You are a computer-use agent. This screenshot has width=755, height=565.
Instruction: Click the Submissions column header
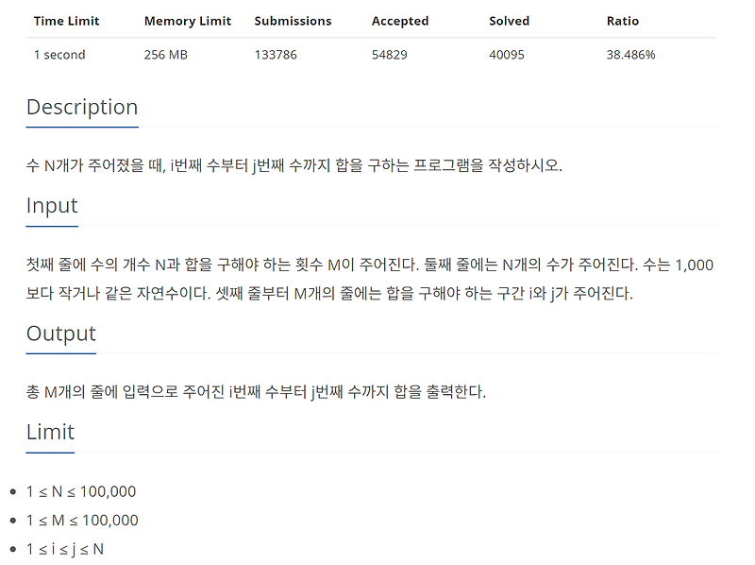[x=293, y=21]
